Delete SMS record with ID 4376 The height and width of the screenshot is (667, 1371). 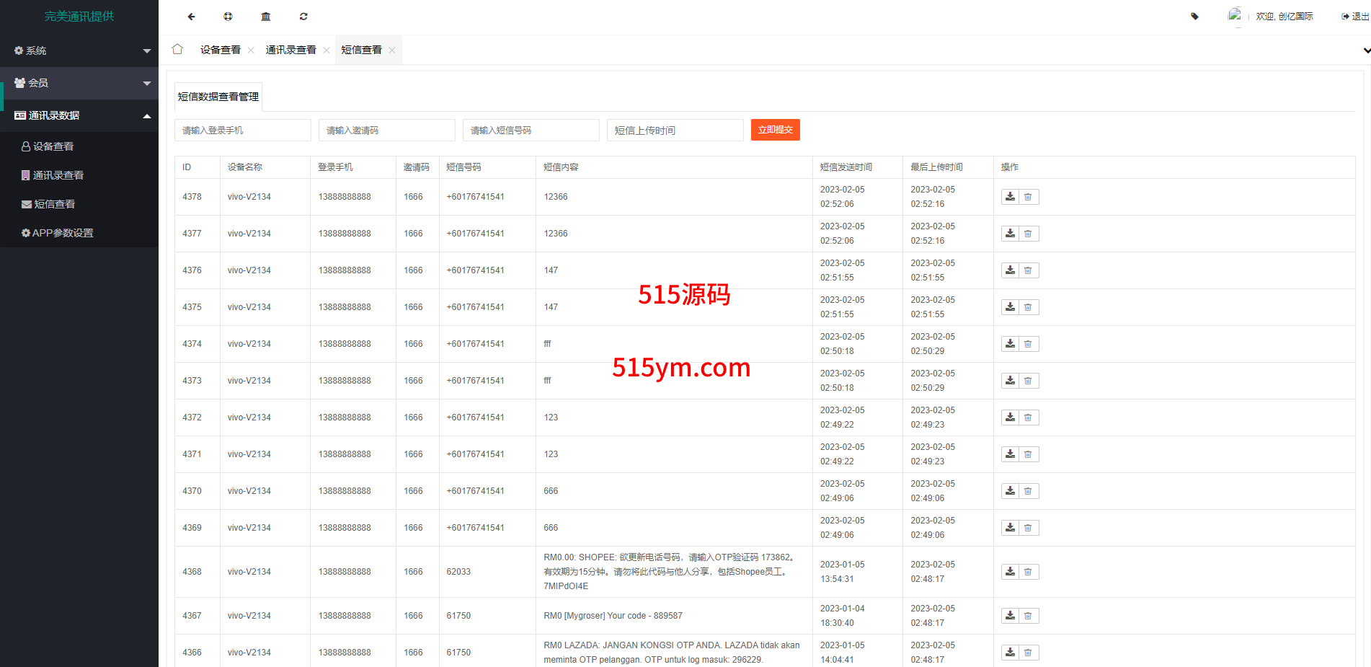[1029, 270]
